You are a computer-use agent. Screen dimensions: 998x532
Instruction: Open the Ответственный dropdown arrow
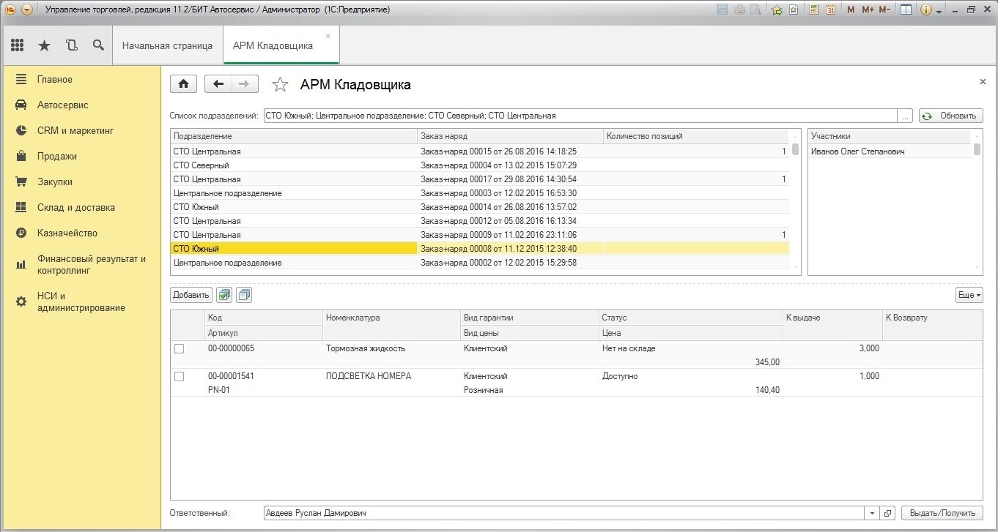[871, 514]
